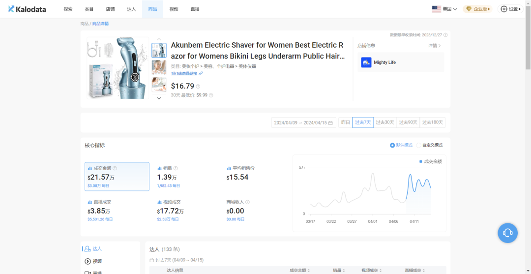Select the 过去90天 time range
The height and width of the screenshot is (274, 531).
click(408, 122)
